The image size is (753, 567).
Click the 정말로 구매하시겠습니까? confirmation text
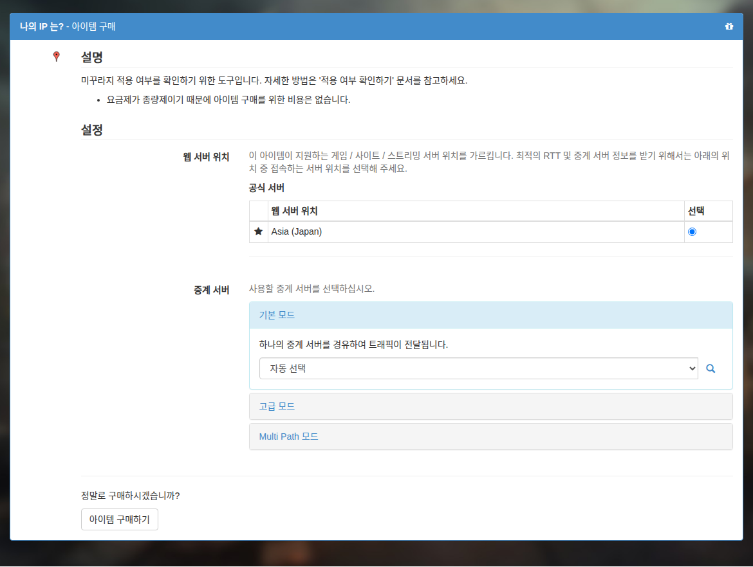point(130,496)
